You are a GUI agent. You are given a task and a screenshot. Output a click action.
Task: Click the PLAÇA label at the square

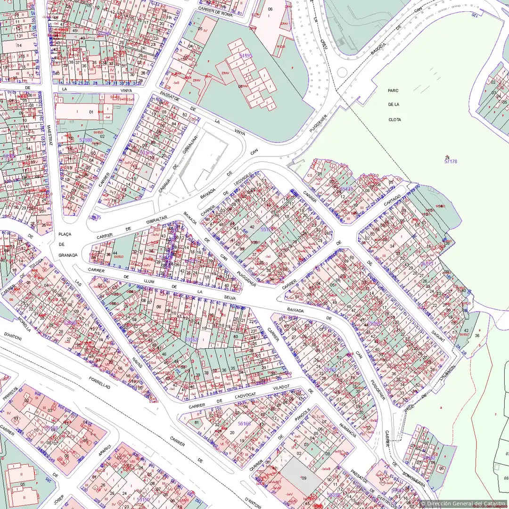(65, 234)
